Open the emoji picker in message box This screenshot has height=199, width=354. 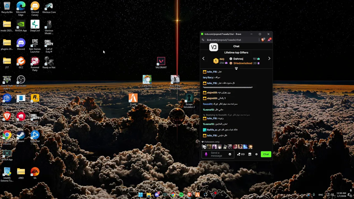[230, 154]
